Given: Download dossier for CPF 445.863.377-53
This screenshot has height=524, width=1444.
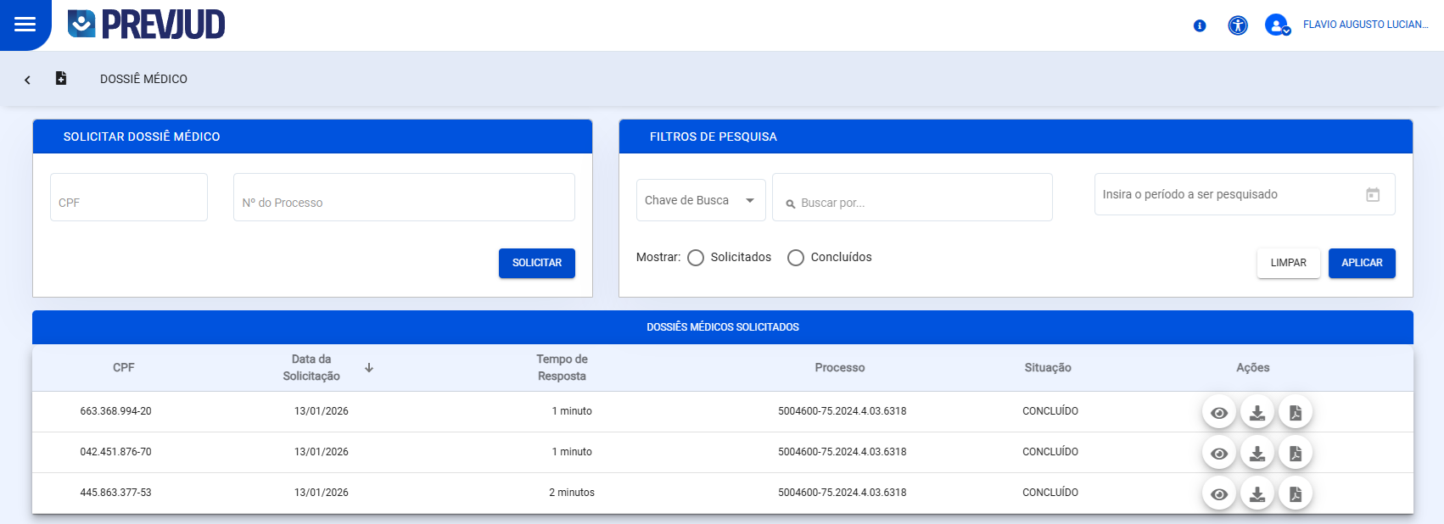Looking at the screenshot, I should point(1257,494).
